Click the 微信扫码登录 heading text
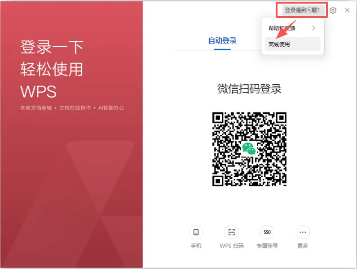Screen dimensions: 357x269 click(249, 88)
